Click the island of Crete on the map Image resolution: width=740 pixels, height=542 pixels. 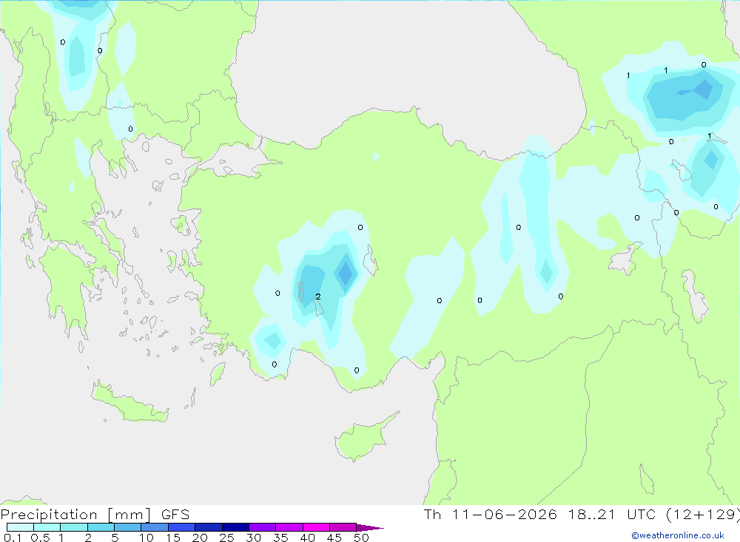[x=129, y=403]
